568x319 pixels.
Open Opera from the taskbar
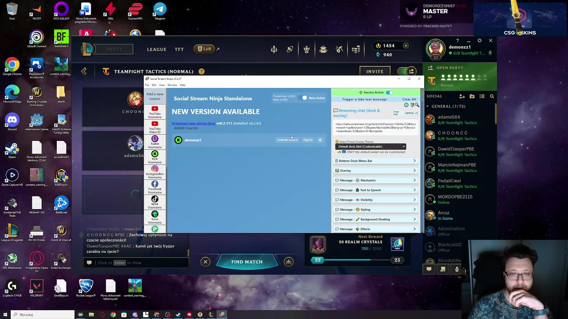pyautogui.click(x=102, y=315)
